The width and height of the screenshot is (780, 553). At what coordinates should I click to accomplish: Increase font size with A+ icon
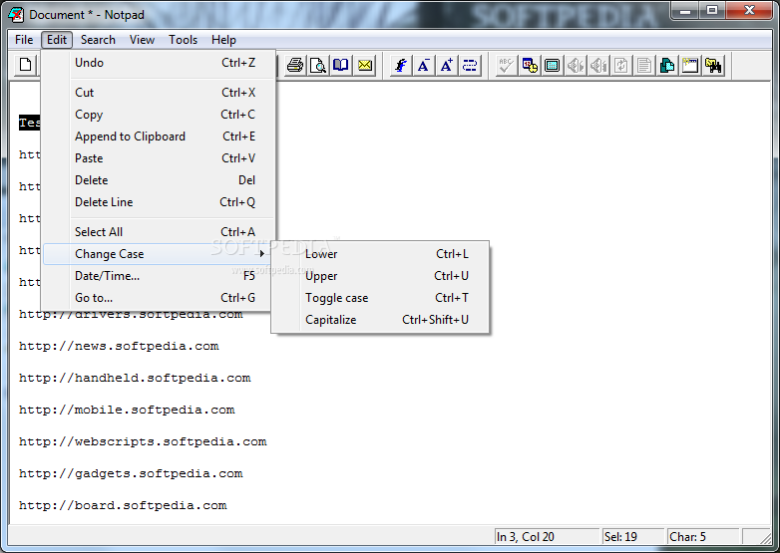(x=446, y=65)
